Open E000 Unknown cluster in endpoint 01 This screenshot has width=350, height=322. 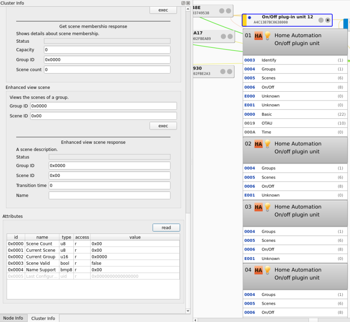[x=295, y=96]
